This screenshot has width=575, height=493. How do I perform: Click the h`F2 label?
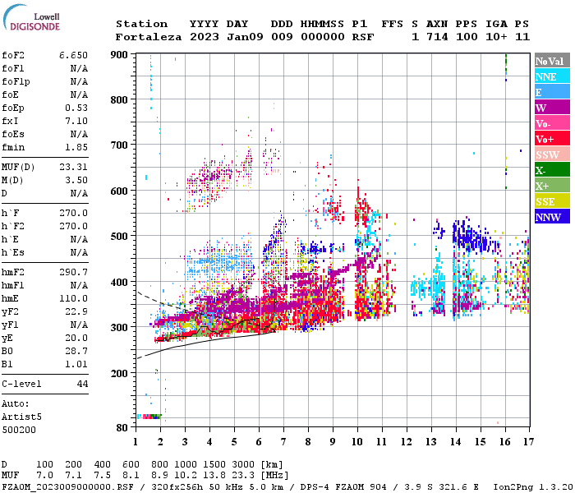pyautogui.click(x=13, y=226)
